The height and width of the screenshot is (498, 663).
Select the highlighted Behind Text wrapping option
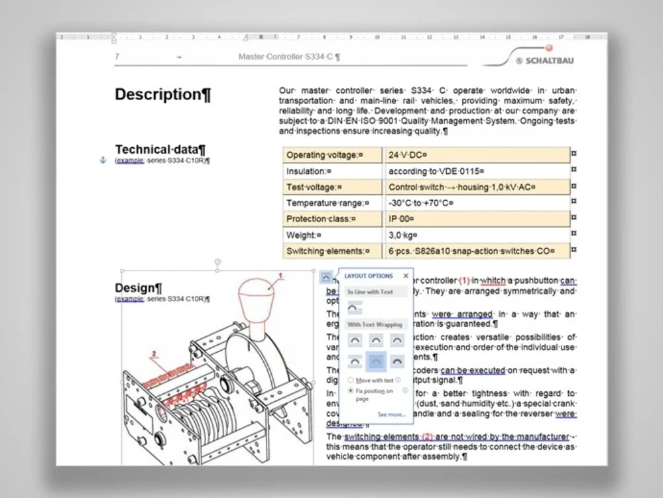(x=376, y=361)
